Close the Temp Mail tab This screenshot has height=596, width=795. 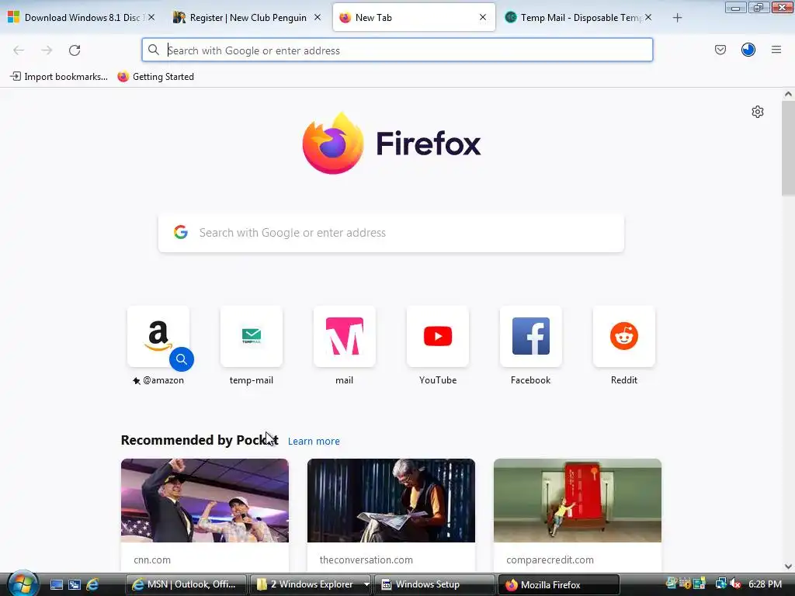coord(648,17)
